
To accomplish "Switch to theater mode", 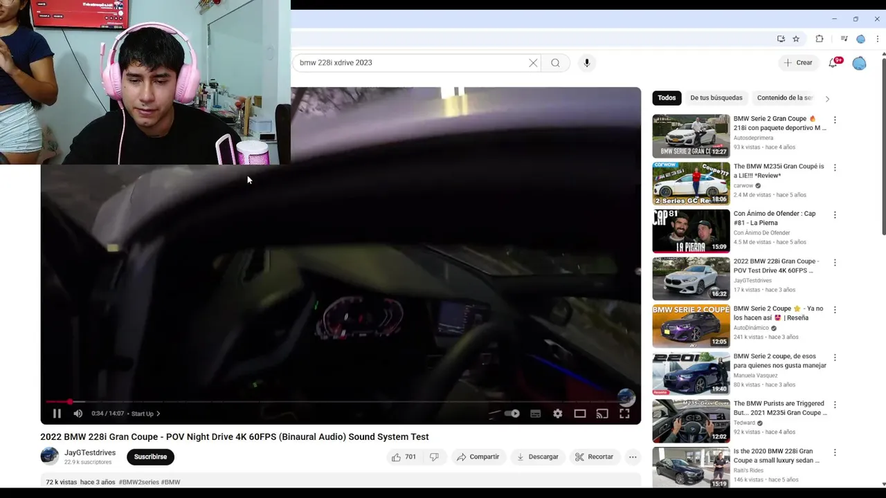I will (x=580, y=414).
